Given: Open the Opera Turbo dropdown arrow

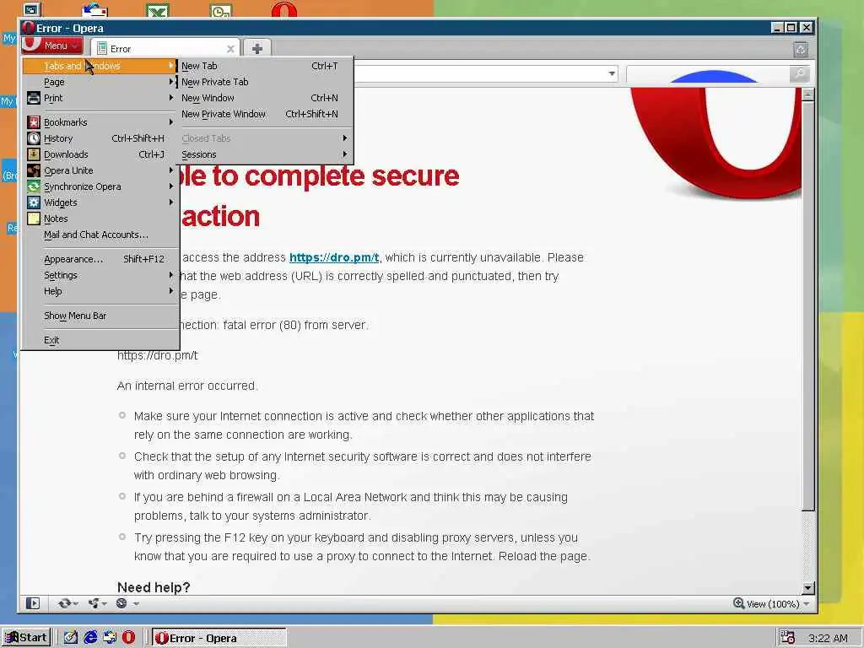Looking at the screenshot, I should (x=136, y=604).
